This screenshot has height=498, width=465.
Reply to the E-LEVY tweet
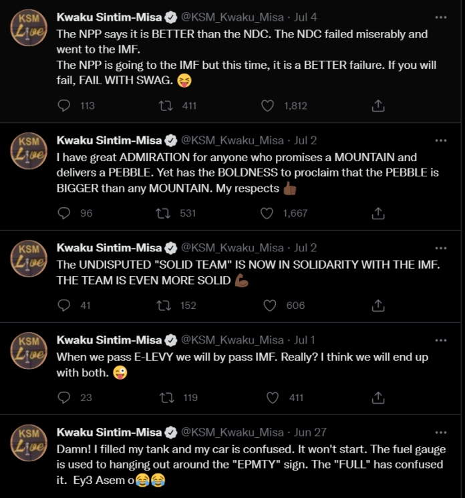tap(65, 398)
